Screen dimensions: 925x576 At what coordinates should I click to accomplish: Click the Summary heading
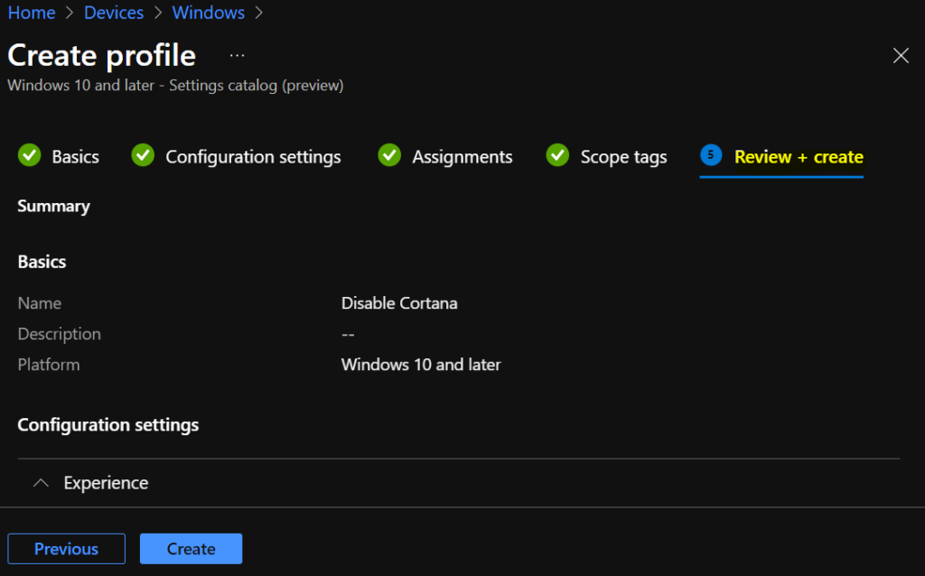pos(53,207)
